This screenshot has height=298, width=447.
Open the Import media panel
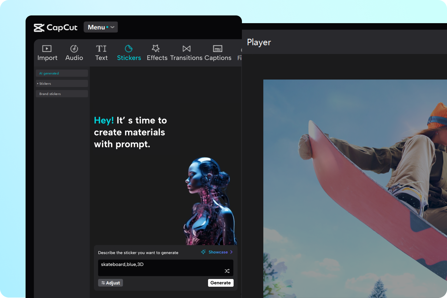(x=47, y=53)
